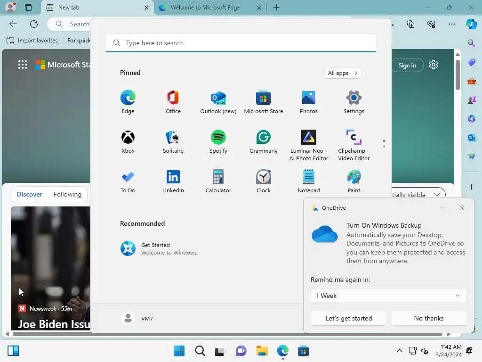
Task: Open Microsoft Store pinned app
Action: point(264,102)
